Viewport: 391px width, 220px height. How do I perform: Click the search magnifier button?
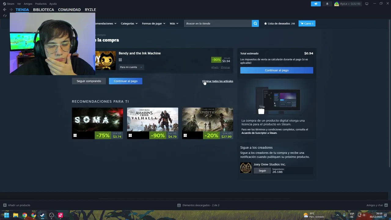click(x=255, y=24)
